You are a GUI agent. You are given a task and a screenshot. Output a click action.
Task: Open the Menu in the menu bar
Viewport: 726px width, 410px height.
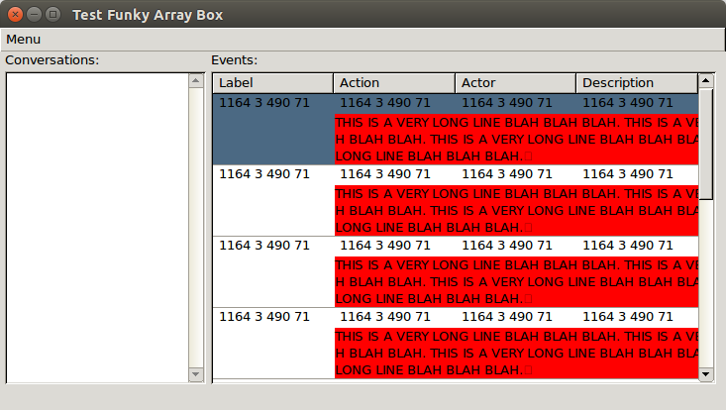point(23,39)
